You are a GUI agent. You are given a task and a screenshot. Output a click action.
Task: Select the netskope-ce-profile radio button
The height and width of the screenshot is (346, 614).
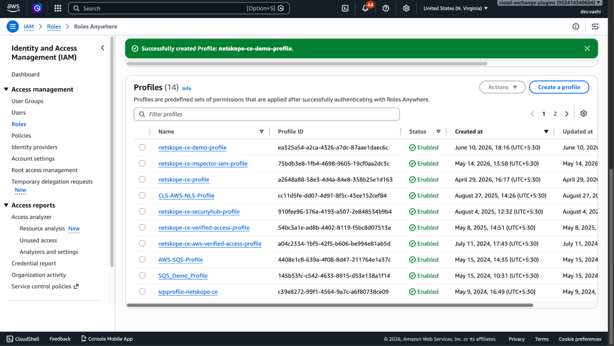pyautogui.click(x=142, y=179)
